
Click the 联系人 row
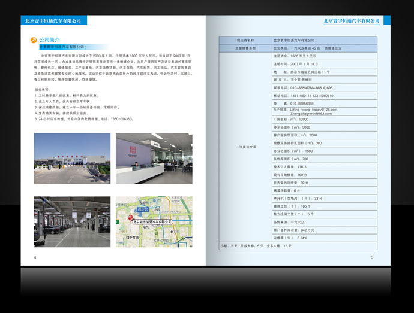tap(325, 80)
